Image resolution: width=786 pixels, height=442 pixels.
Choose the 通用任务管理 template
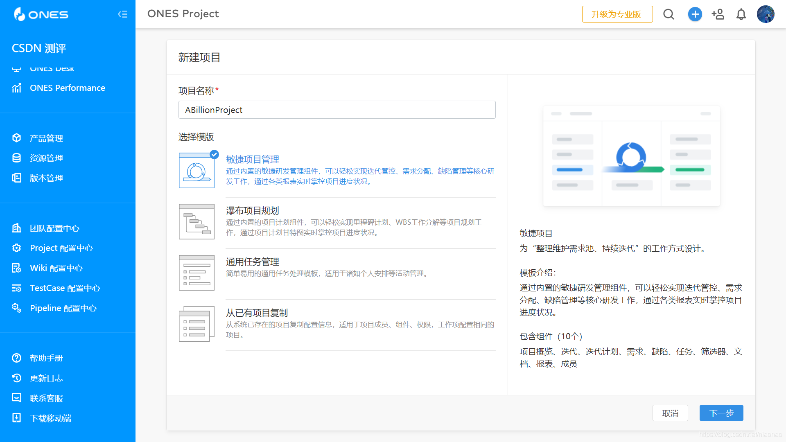253,262
